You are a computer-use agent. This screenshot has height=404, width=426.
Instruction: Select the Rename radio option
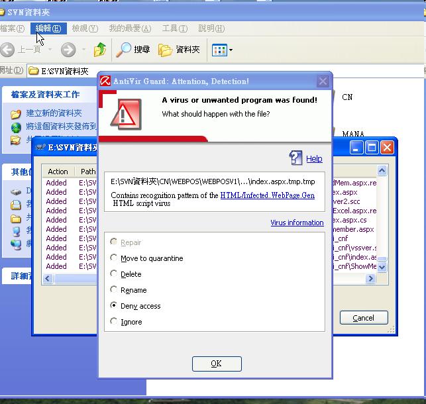tap(114, 290)
